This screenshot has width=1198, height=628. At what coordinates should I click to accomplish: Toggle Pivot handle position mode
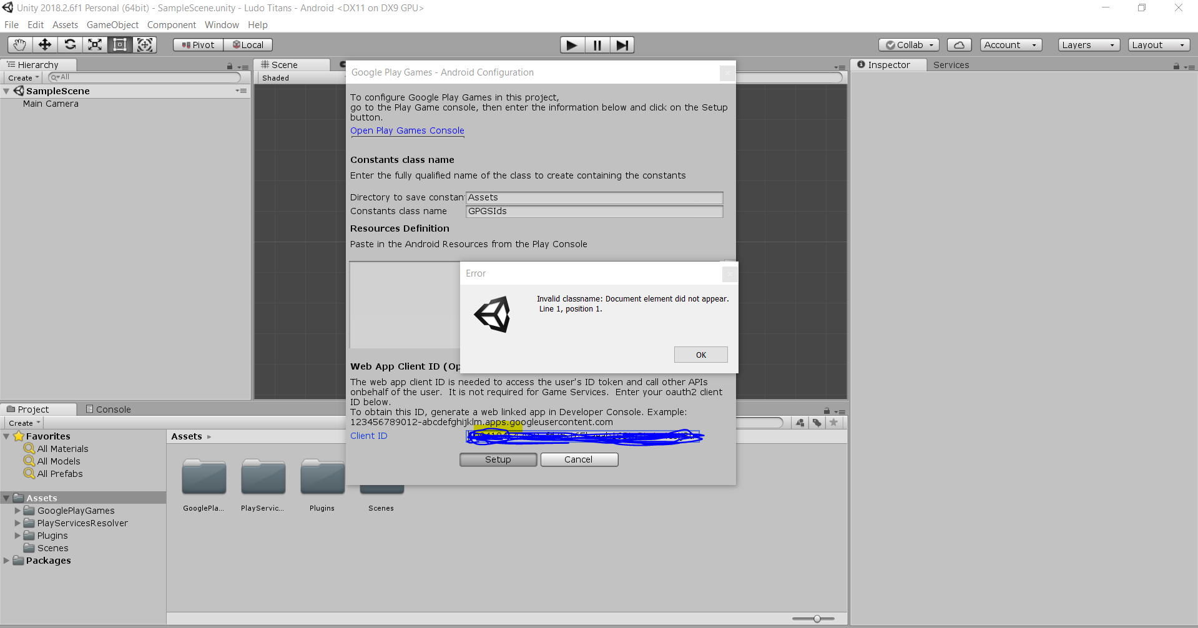tap(197, 44)
